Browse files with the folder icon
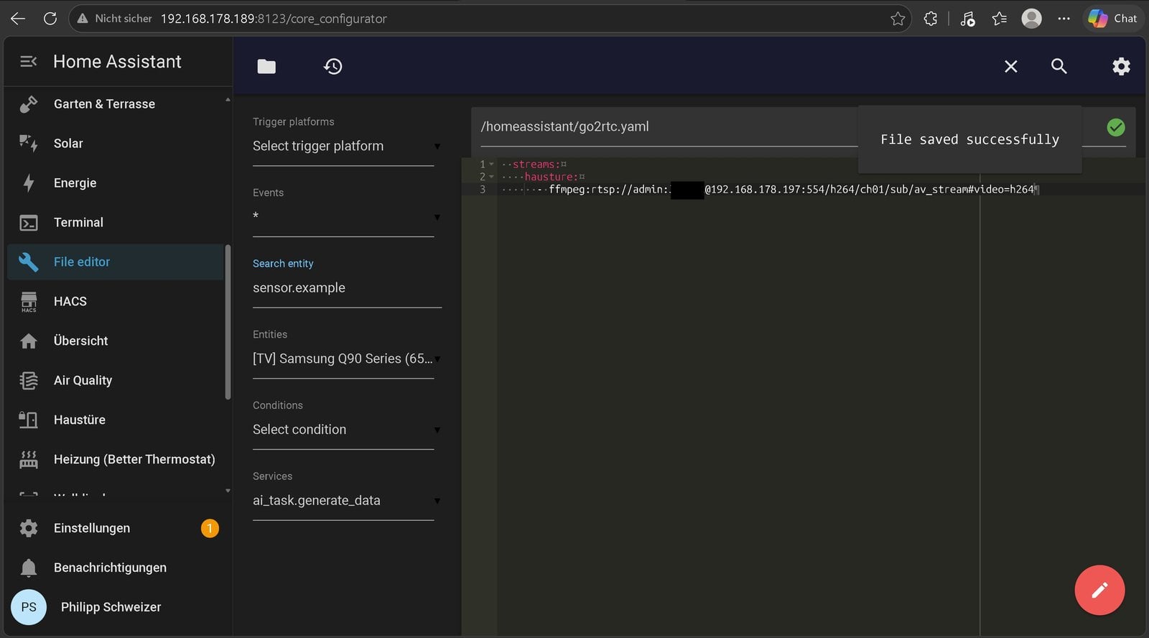The height and width of the screenshot is (638, 1149). pyautogui.click(x=266, y=66)
